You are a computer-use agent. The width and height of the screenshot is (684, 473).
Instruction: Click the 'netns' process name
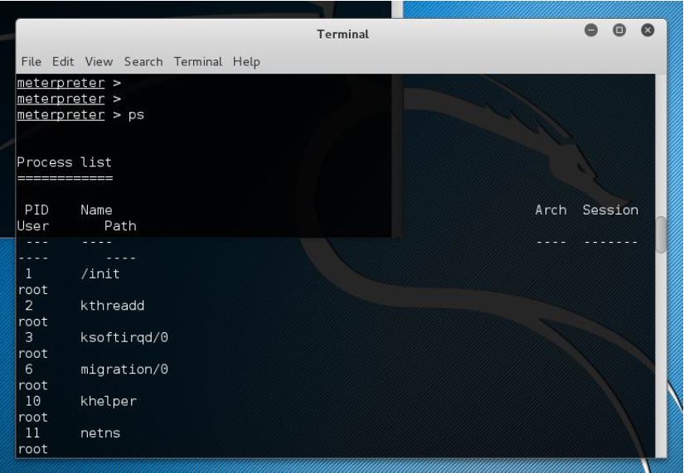pyautogui.click(x=100, y=433)
